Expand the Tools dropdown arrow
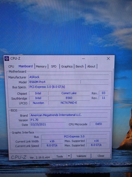 tap(69, 156)
